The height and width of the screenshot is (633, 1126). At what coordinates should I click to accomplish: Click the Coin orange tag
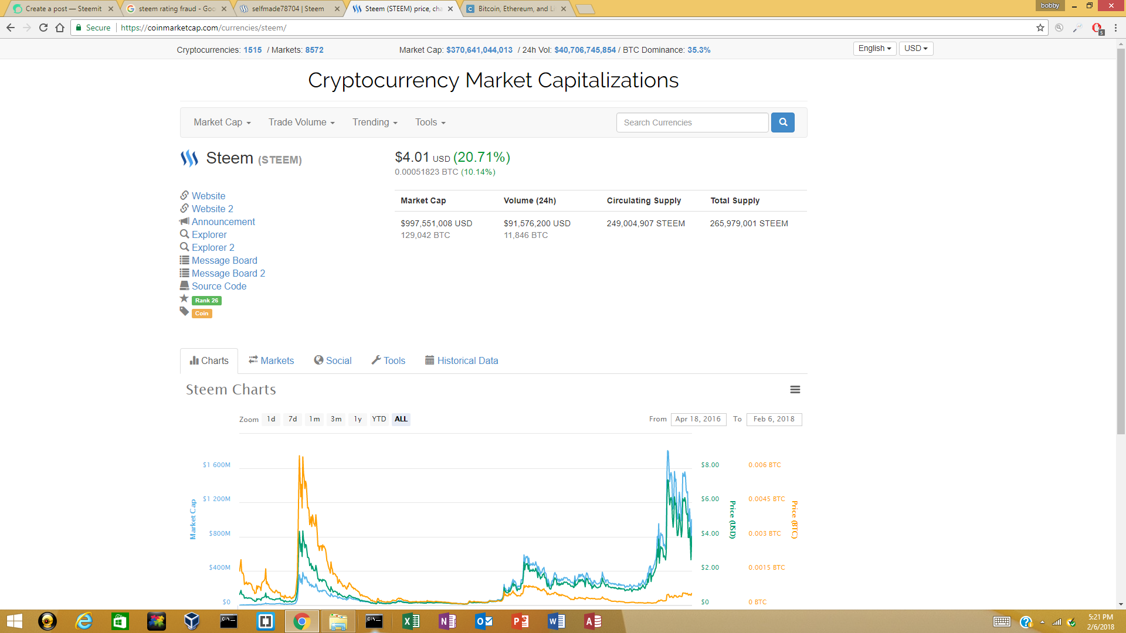pyautogui.click(x=202, y=314)
